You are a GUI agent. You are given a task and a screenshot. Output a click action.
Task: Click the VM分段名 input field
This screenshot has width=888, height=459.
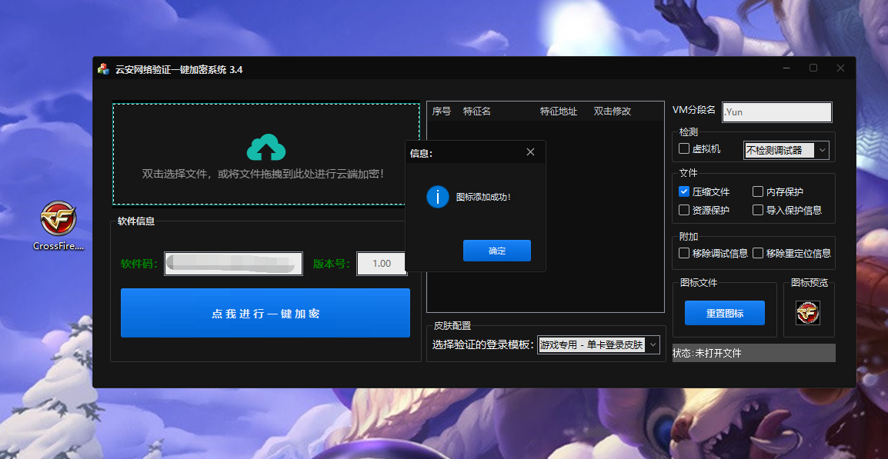[x=777, y=112]
